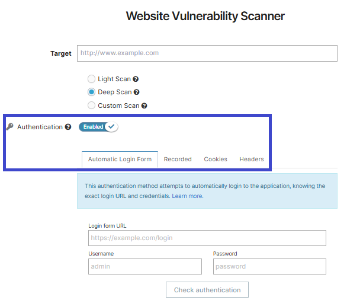
Task: Click the Authentication help question icon
Action: coord(68,127)
